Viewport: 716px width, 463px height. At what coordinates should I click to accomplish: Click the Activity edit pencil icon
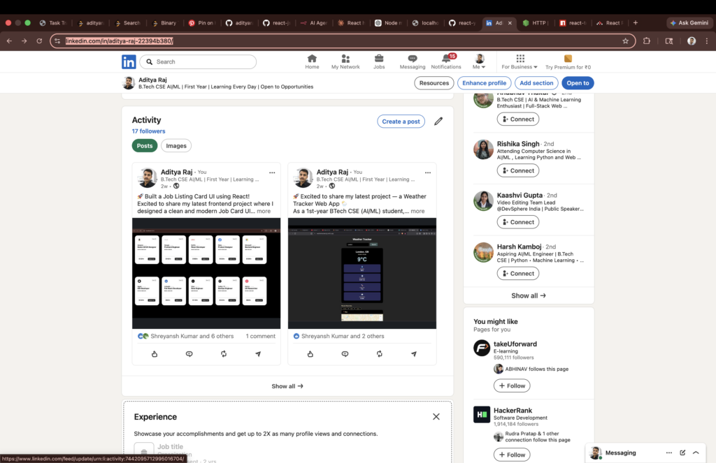click(x=438, y=122)
